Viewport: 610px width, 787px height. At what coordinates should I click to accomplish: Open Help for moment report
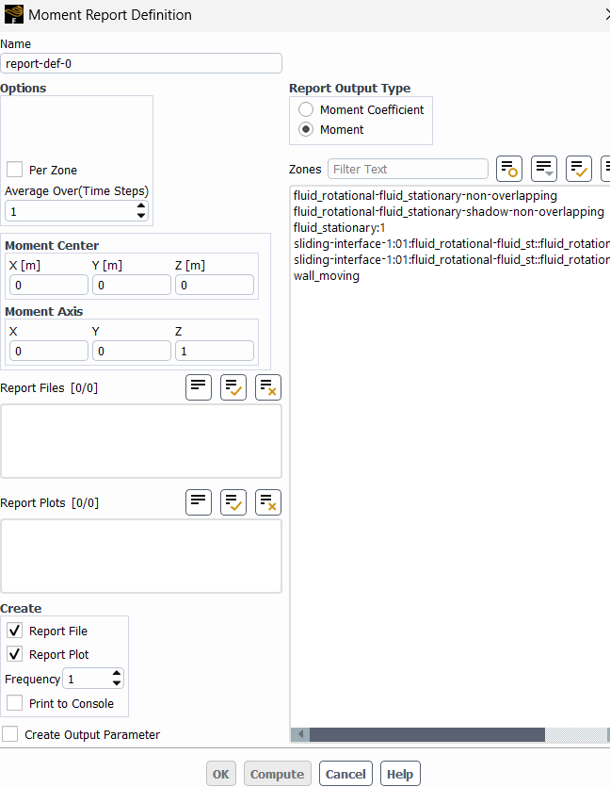coord(400,774)
